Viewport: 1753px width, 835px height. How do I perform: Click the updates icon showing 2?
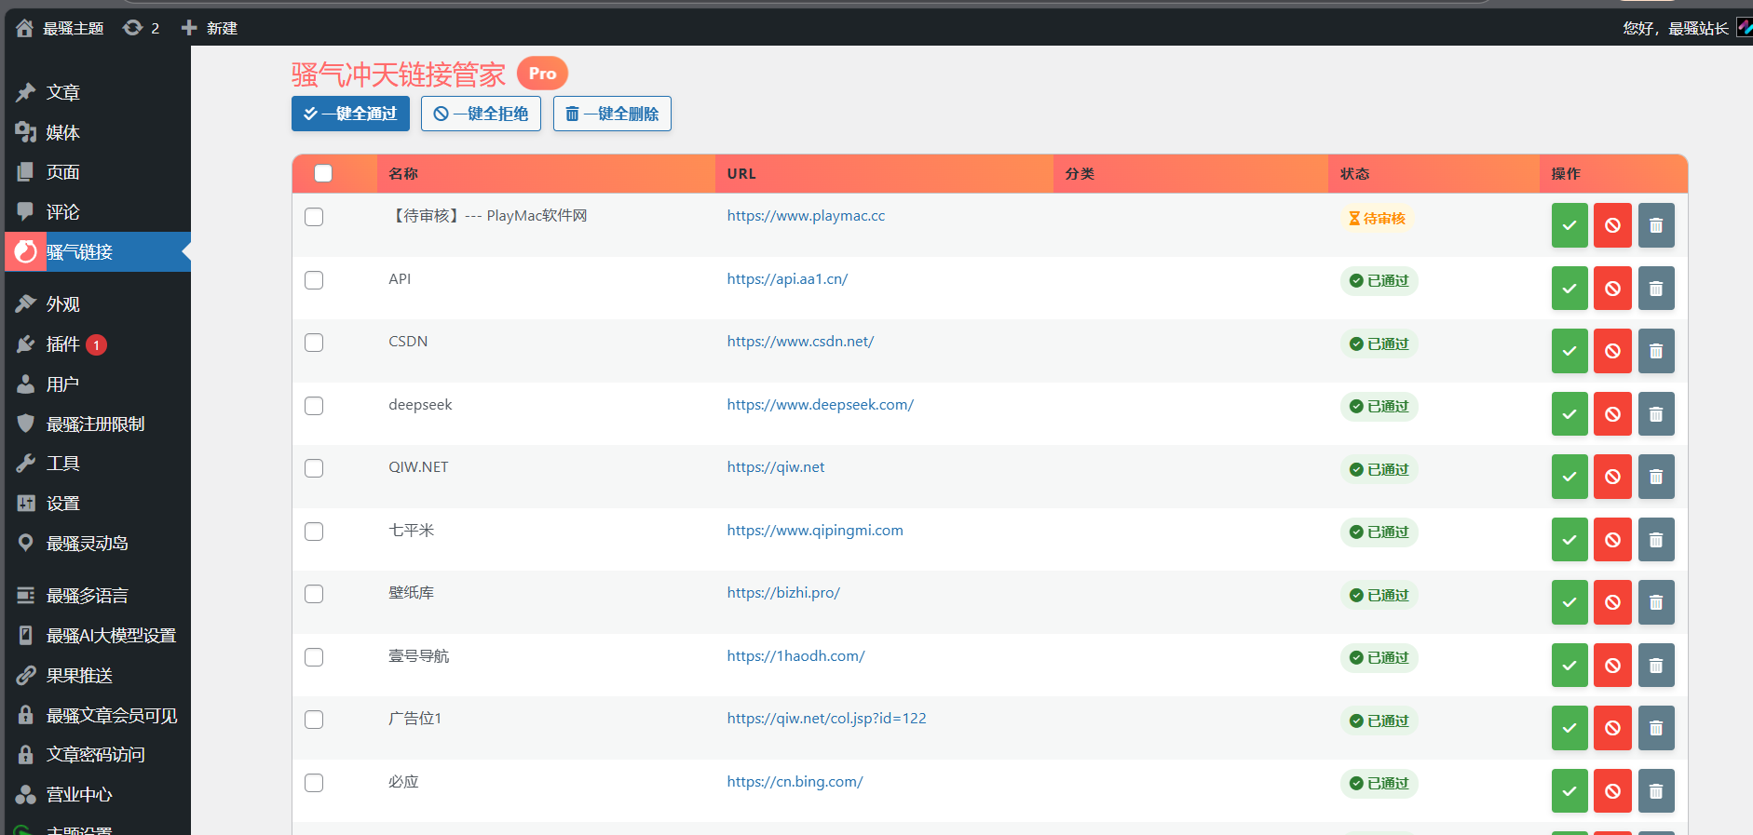[141, 28]
